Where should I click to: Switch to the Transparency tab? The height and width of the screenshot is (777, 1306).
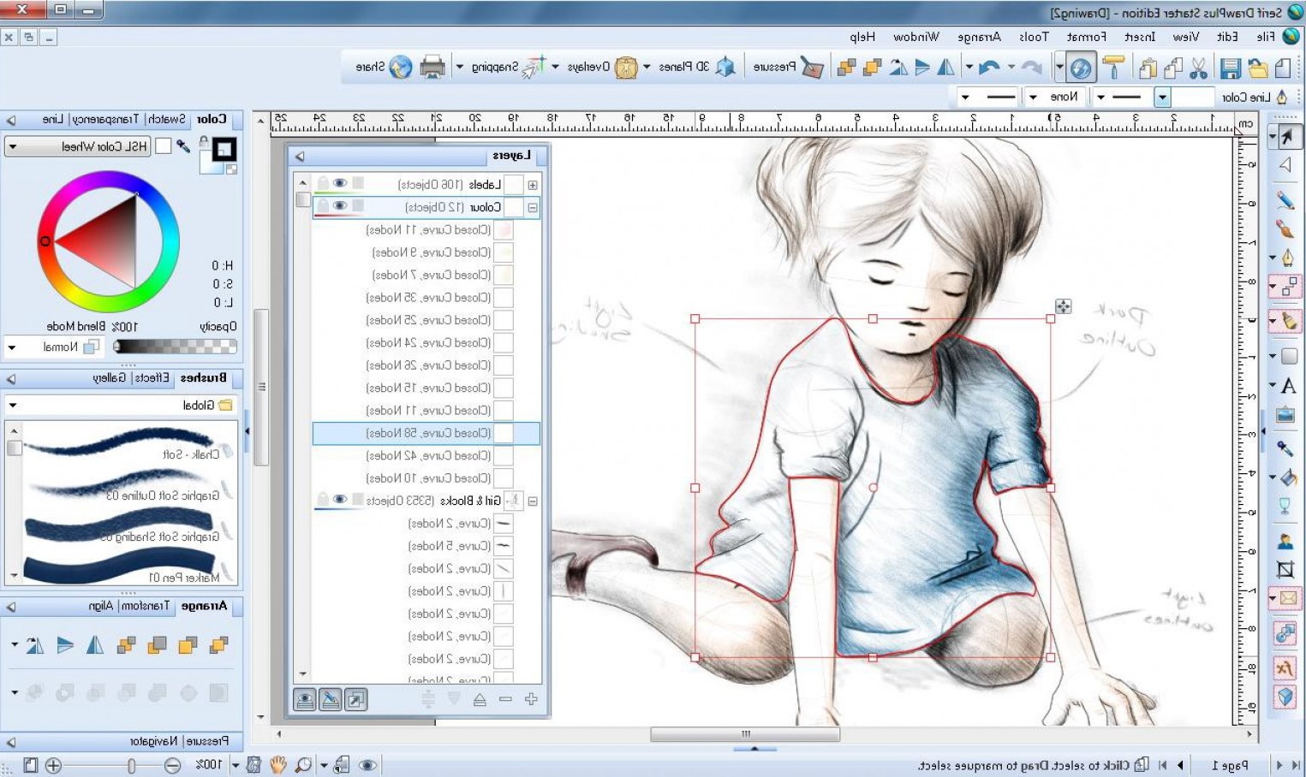[106, 120]
